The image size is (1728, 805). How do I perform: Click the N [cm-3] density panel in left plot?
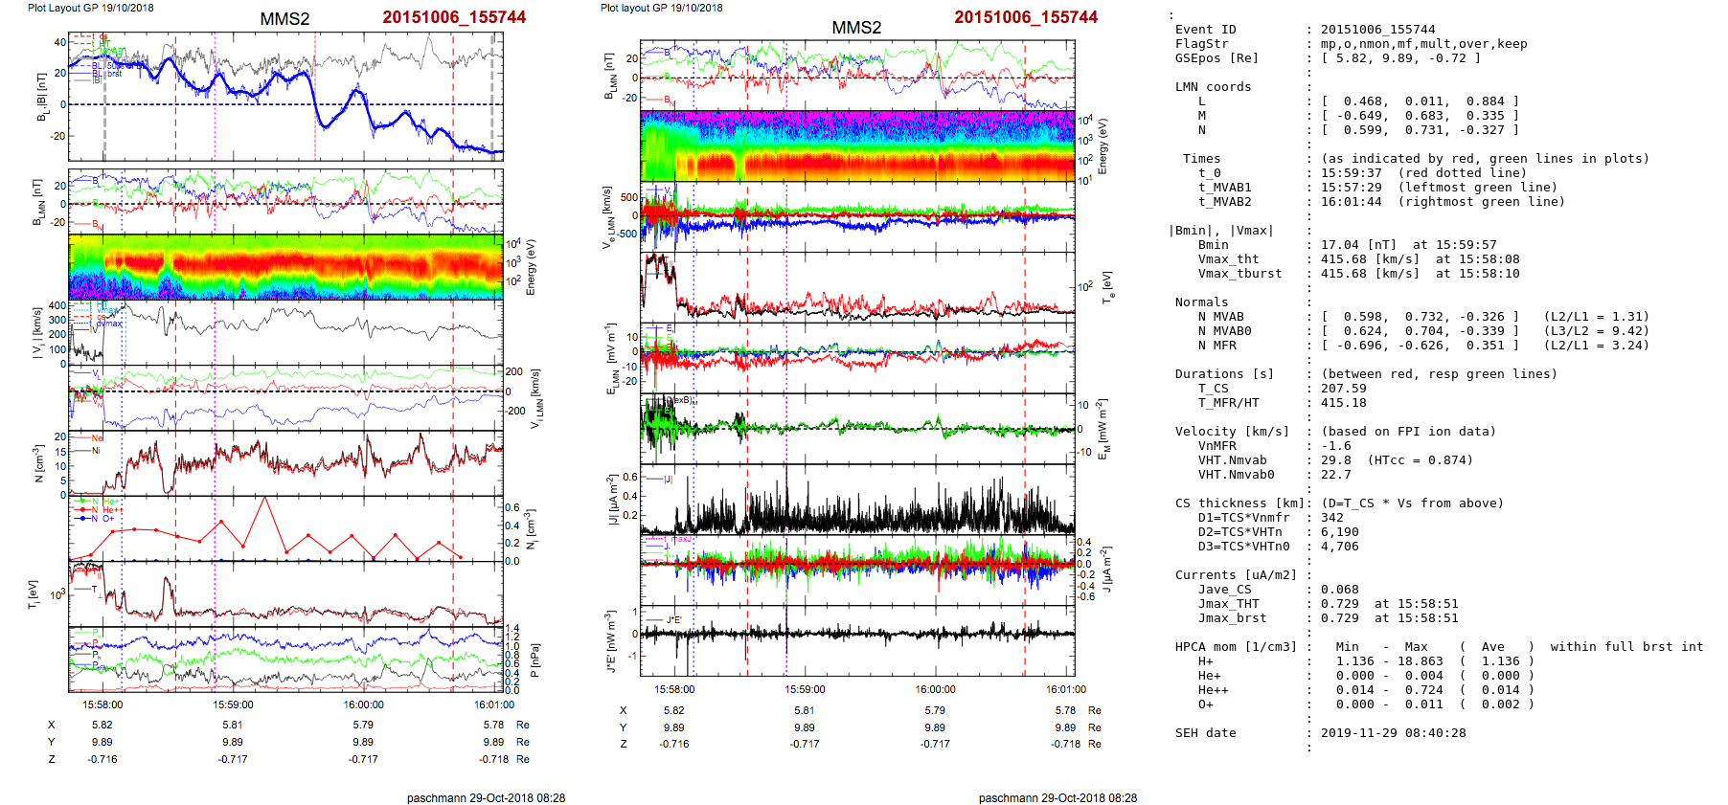click(x=285, y=464)
